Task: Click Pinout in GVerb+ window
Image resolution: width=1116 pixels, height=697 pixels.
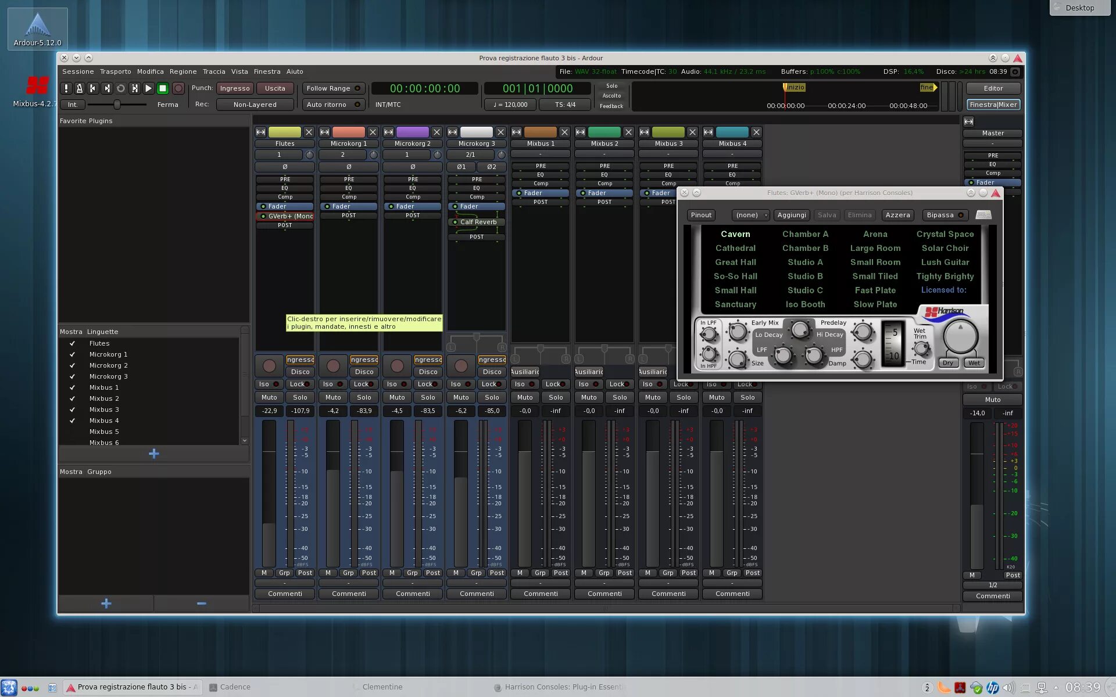Action: tap(701, 215)
